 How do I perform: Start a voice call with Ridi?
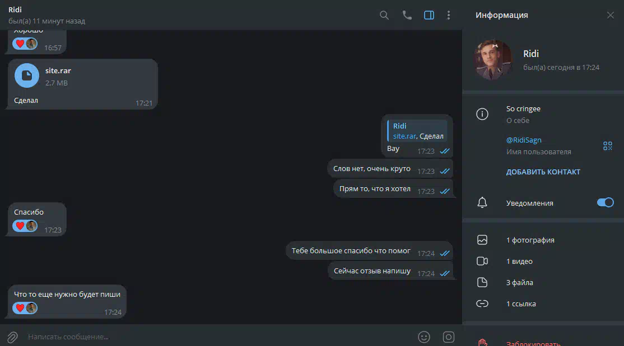(x=407, y=15)
